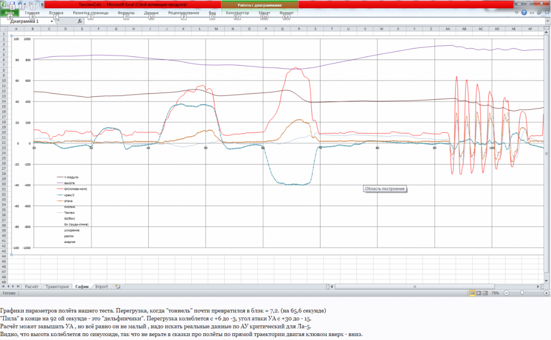The width and height of the screenshot is (551, 340).
Task: Select the Гафик sheet tab
Action: click(82, 287)
